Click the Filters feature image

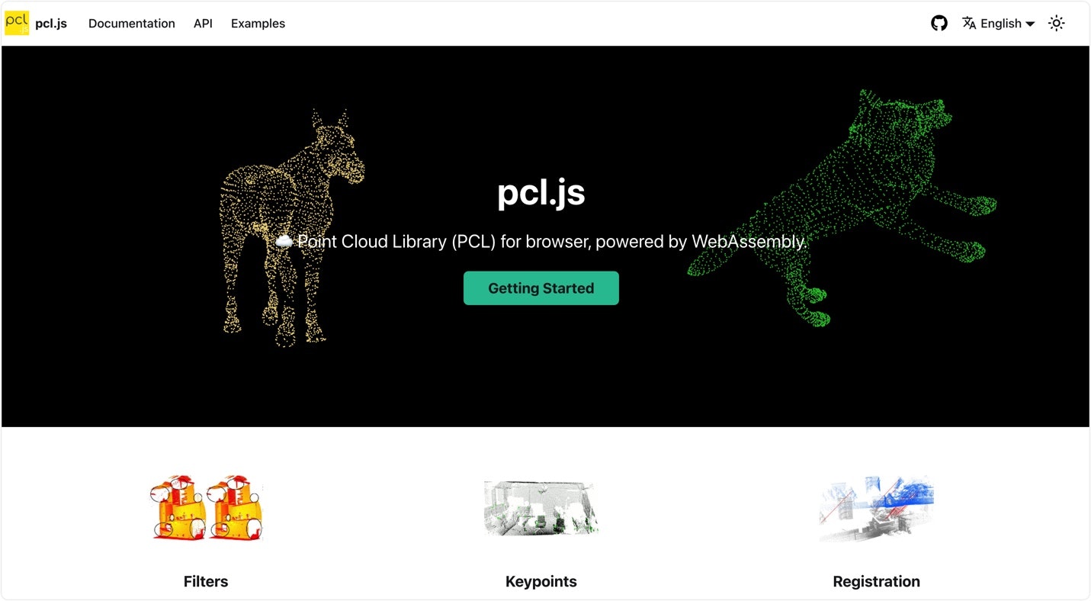[207, 508]
